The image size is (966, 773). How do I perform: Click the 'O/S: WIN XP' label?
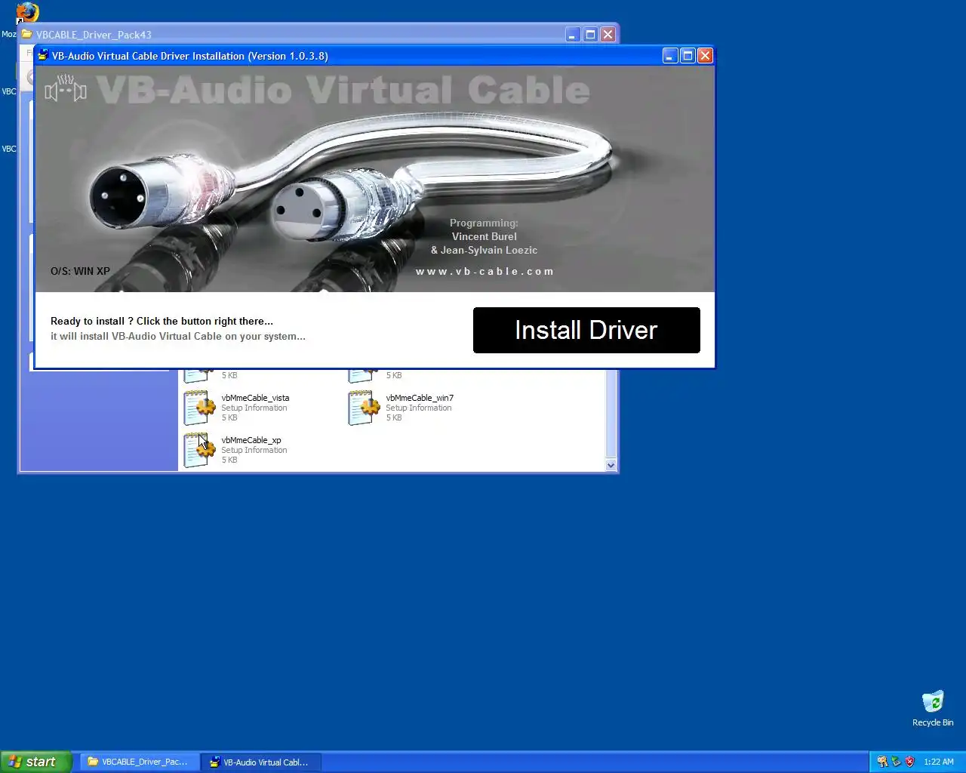click(80, 271)
